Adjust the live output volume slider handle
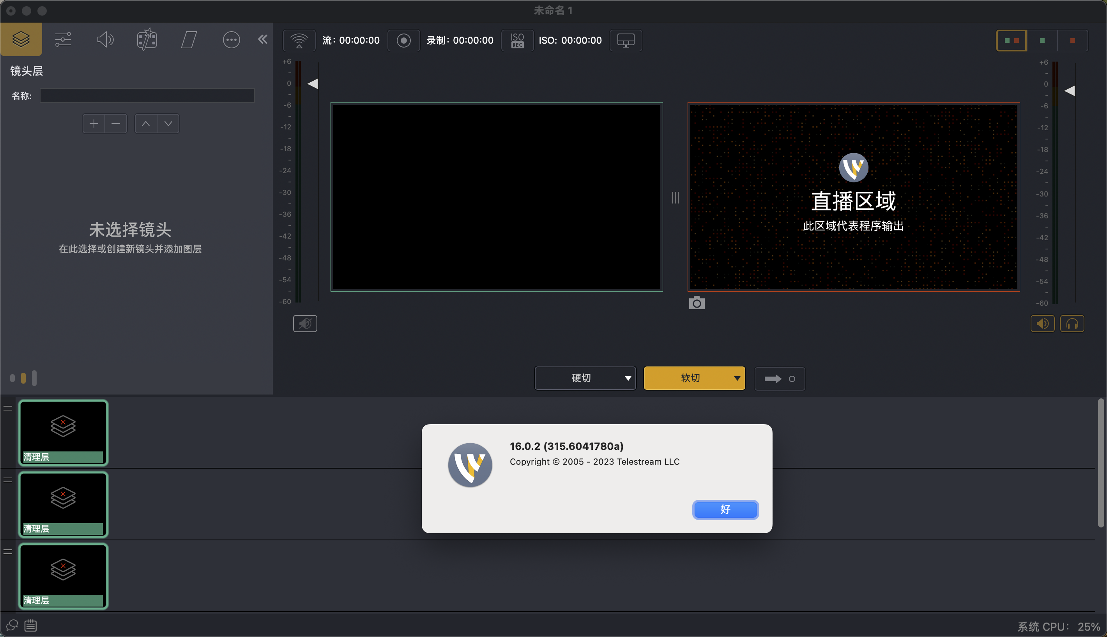 (1069, 90)
